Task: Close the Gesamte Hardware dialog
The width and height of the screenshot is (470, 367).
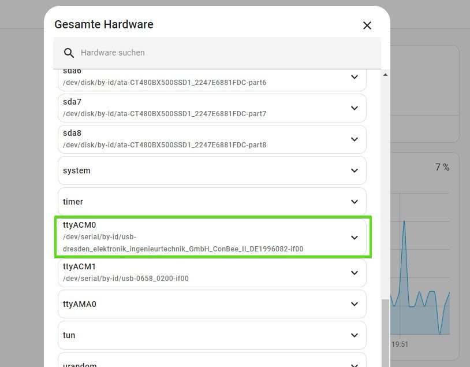Action: tap(367, 25)
